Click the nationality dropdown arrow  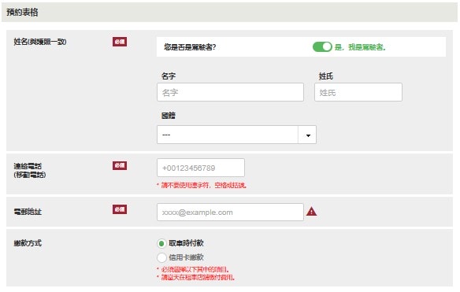tap(308, 135)
